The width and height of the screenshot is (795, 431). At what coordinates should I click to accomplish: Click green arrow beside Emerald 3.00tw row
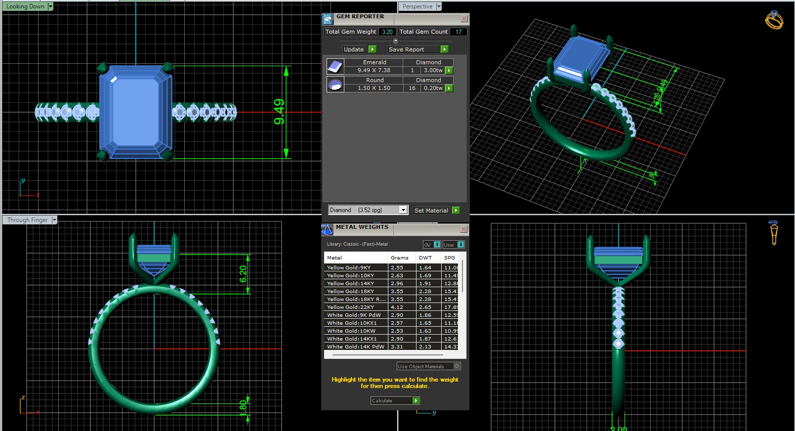click(449, 71)
